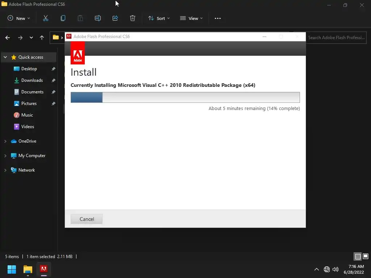This screenshot has height=278, width=371.
Task: Open the View dropdown
Action: click(191, 18)
